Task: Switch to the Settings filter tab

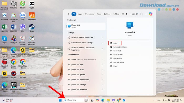Action: pos(107,14)
